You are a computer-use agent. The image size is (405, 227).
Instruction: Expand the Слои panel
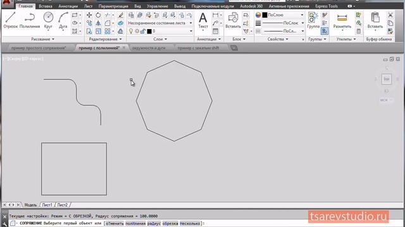160,39
